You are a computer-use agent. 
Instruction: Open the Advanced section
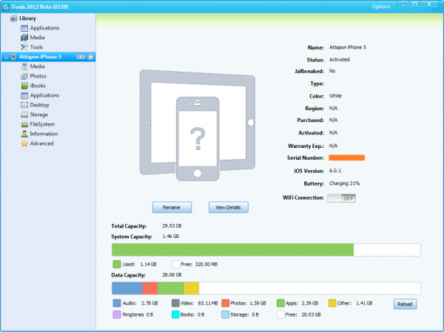click(41, 143)
